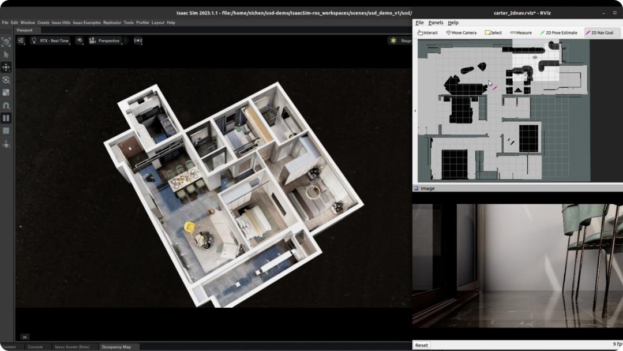623x351 pixels.
Task: Open the Layout menu
Action: pos(157,23)
